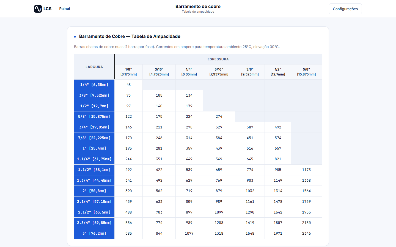
Task: Click the ampacity value 821
Action: [x=278, y=159]
